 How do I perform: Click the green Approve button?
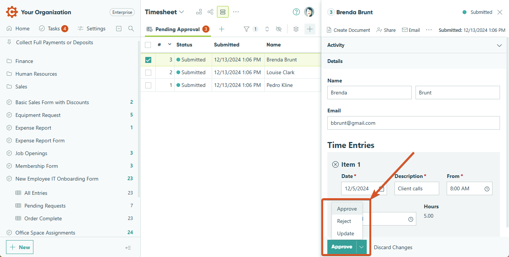[342, 247]
